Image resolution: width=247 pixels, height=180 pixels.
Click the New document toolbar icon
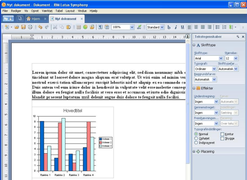tap(7, 27)
